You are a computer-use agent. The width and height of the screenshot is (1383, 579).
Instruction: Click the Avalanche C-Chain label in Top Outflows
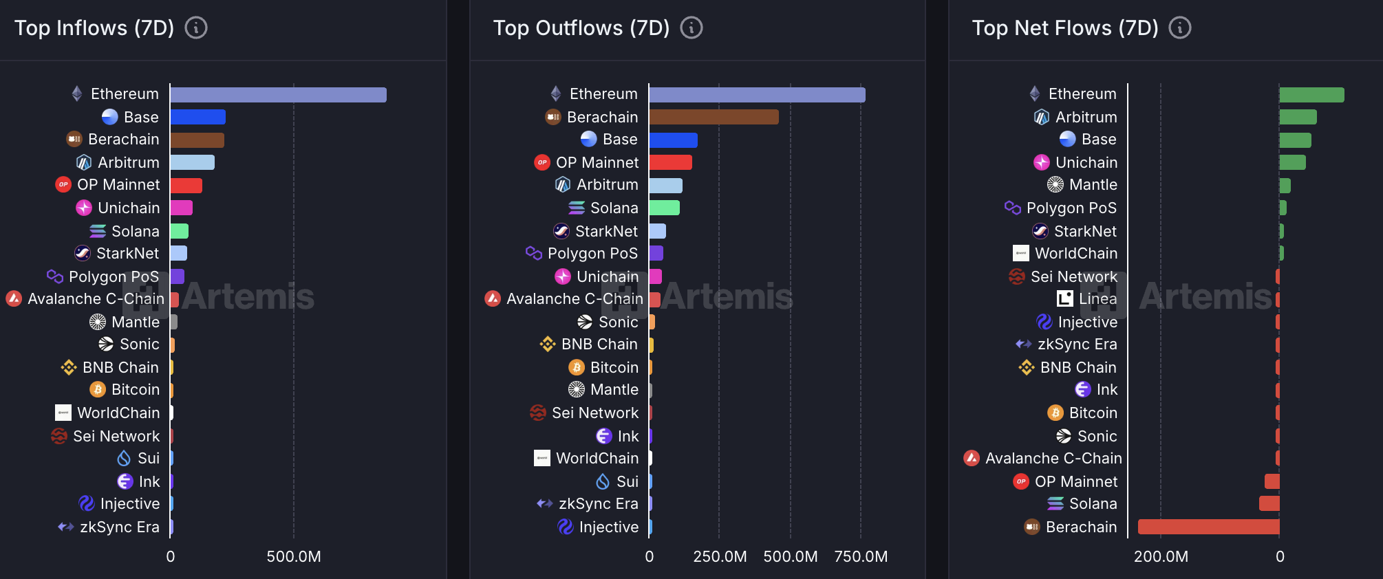575,298
